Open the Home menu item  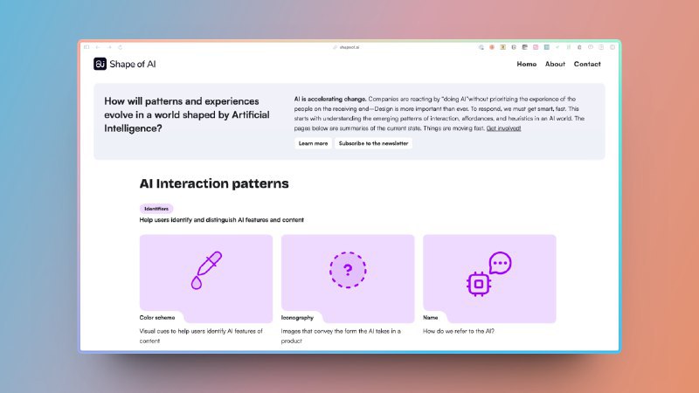(527, 64)
